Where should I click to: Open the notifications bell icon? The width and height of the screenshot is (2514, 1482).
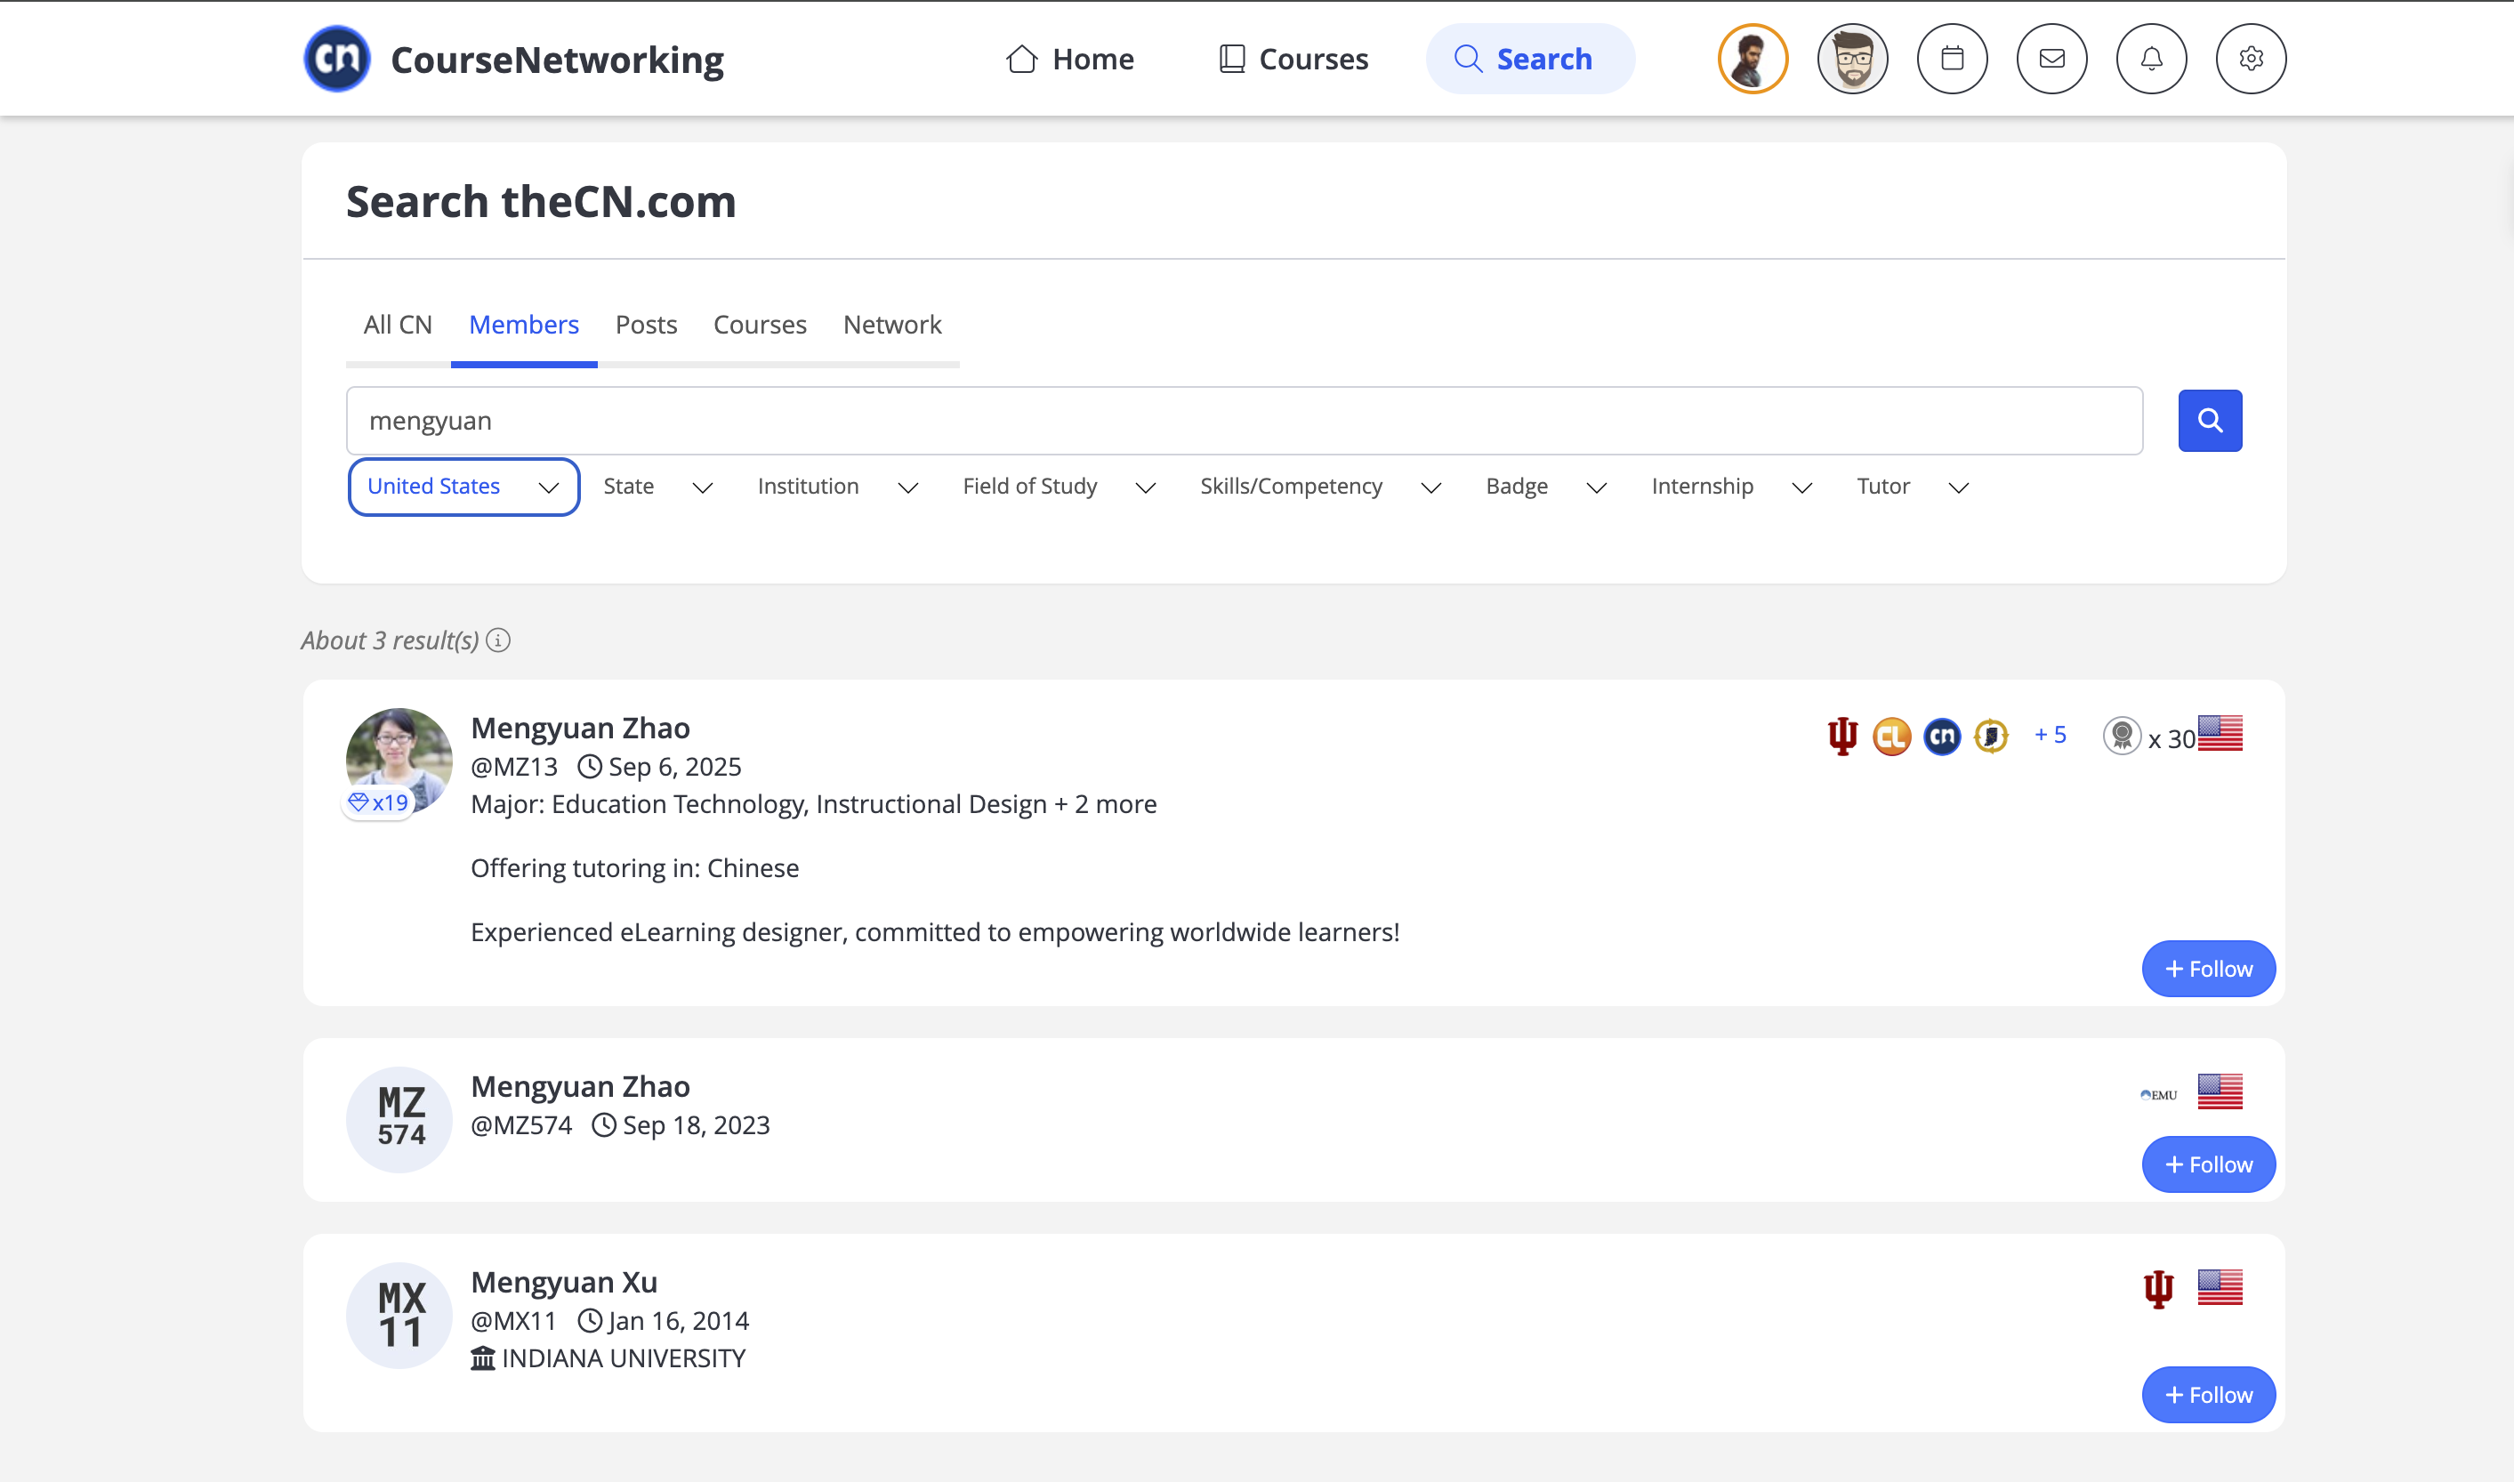(2152, 59)
